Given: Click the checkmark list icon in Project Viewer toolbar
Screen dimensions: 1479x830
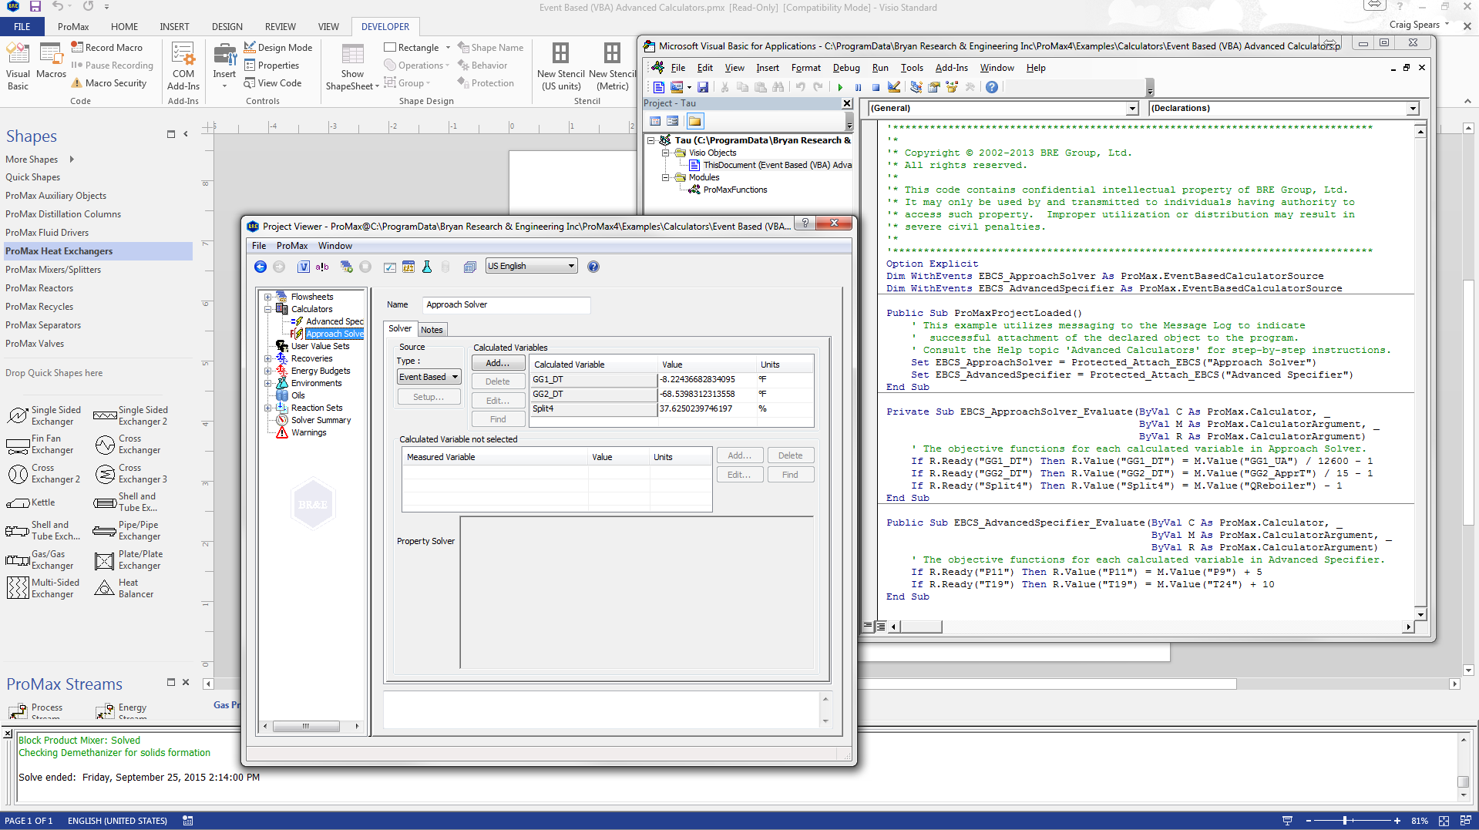Looking at the screenshot, I should coord(390,267).
